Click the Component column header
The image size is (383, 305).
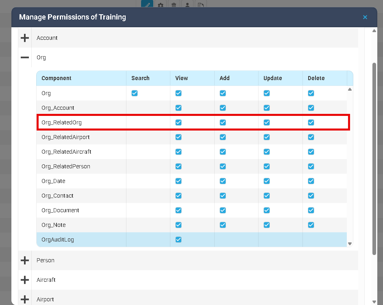point(57,78)
